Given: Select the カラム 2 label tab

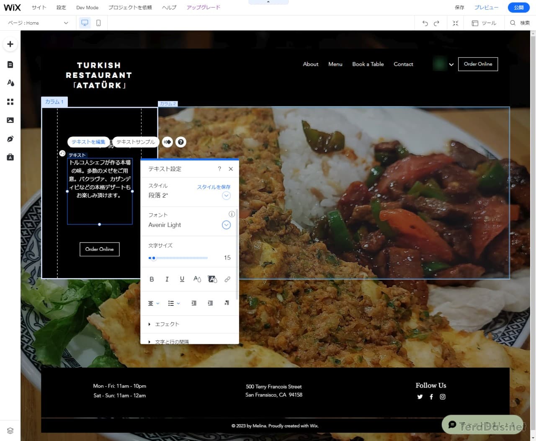Looking at the screenshot, I should [168, 104].
